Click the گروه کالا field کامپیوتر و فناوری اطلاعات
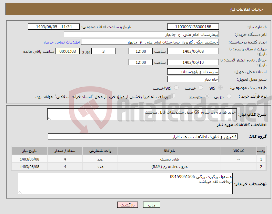The image size is (272, 214). click(143, 137)
